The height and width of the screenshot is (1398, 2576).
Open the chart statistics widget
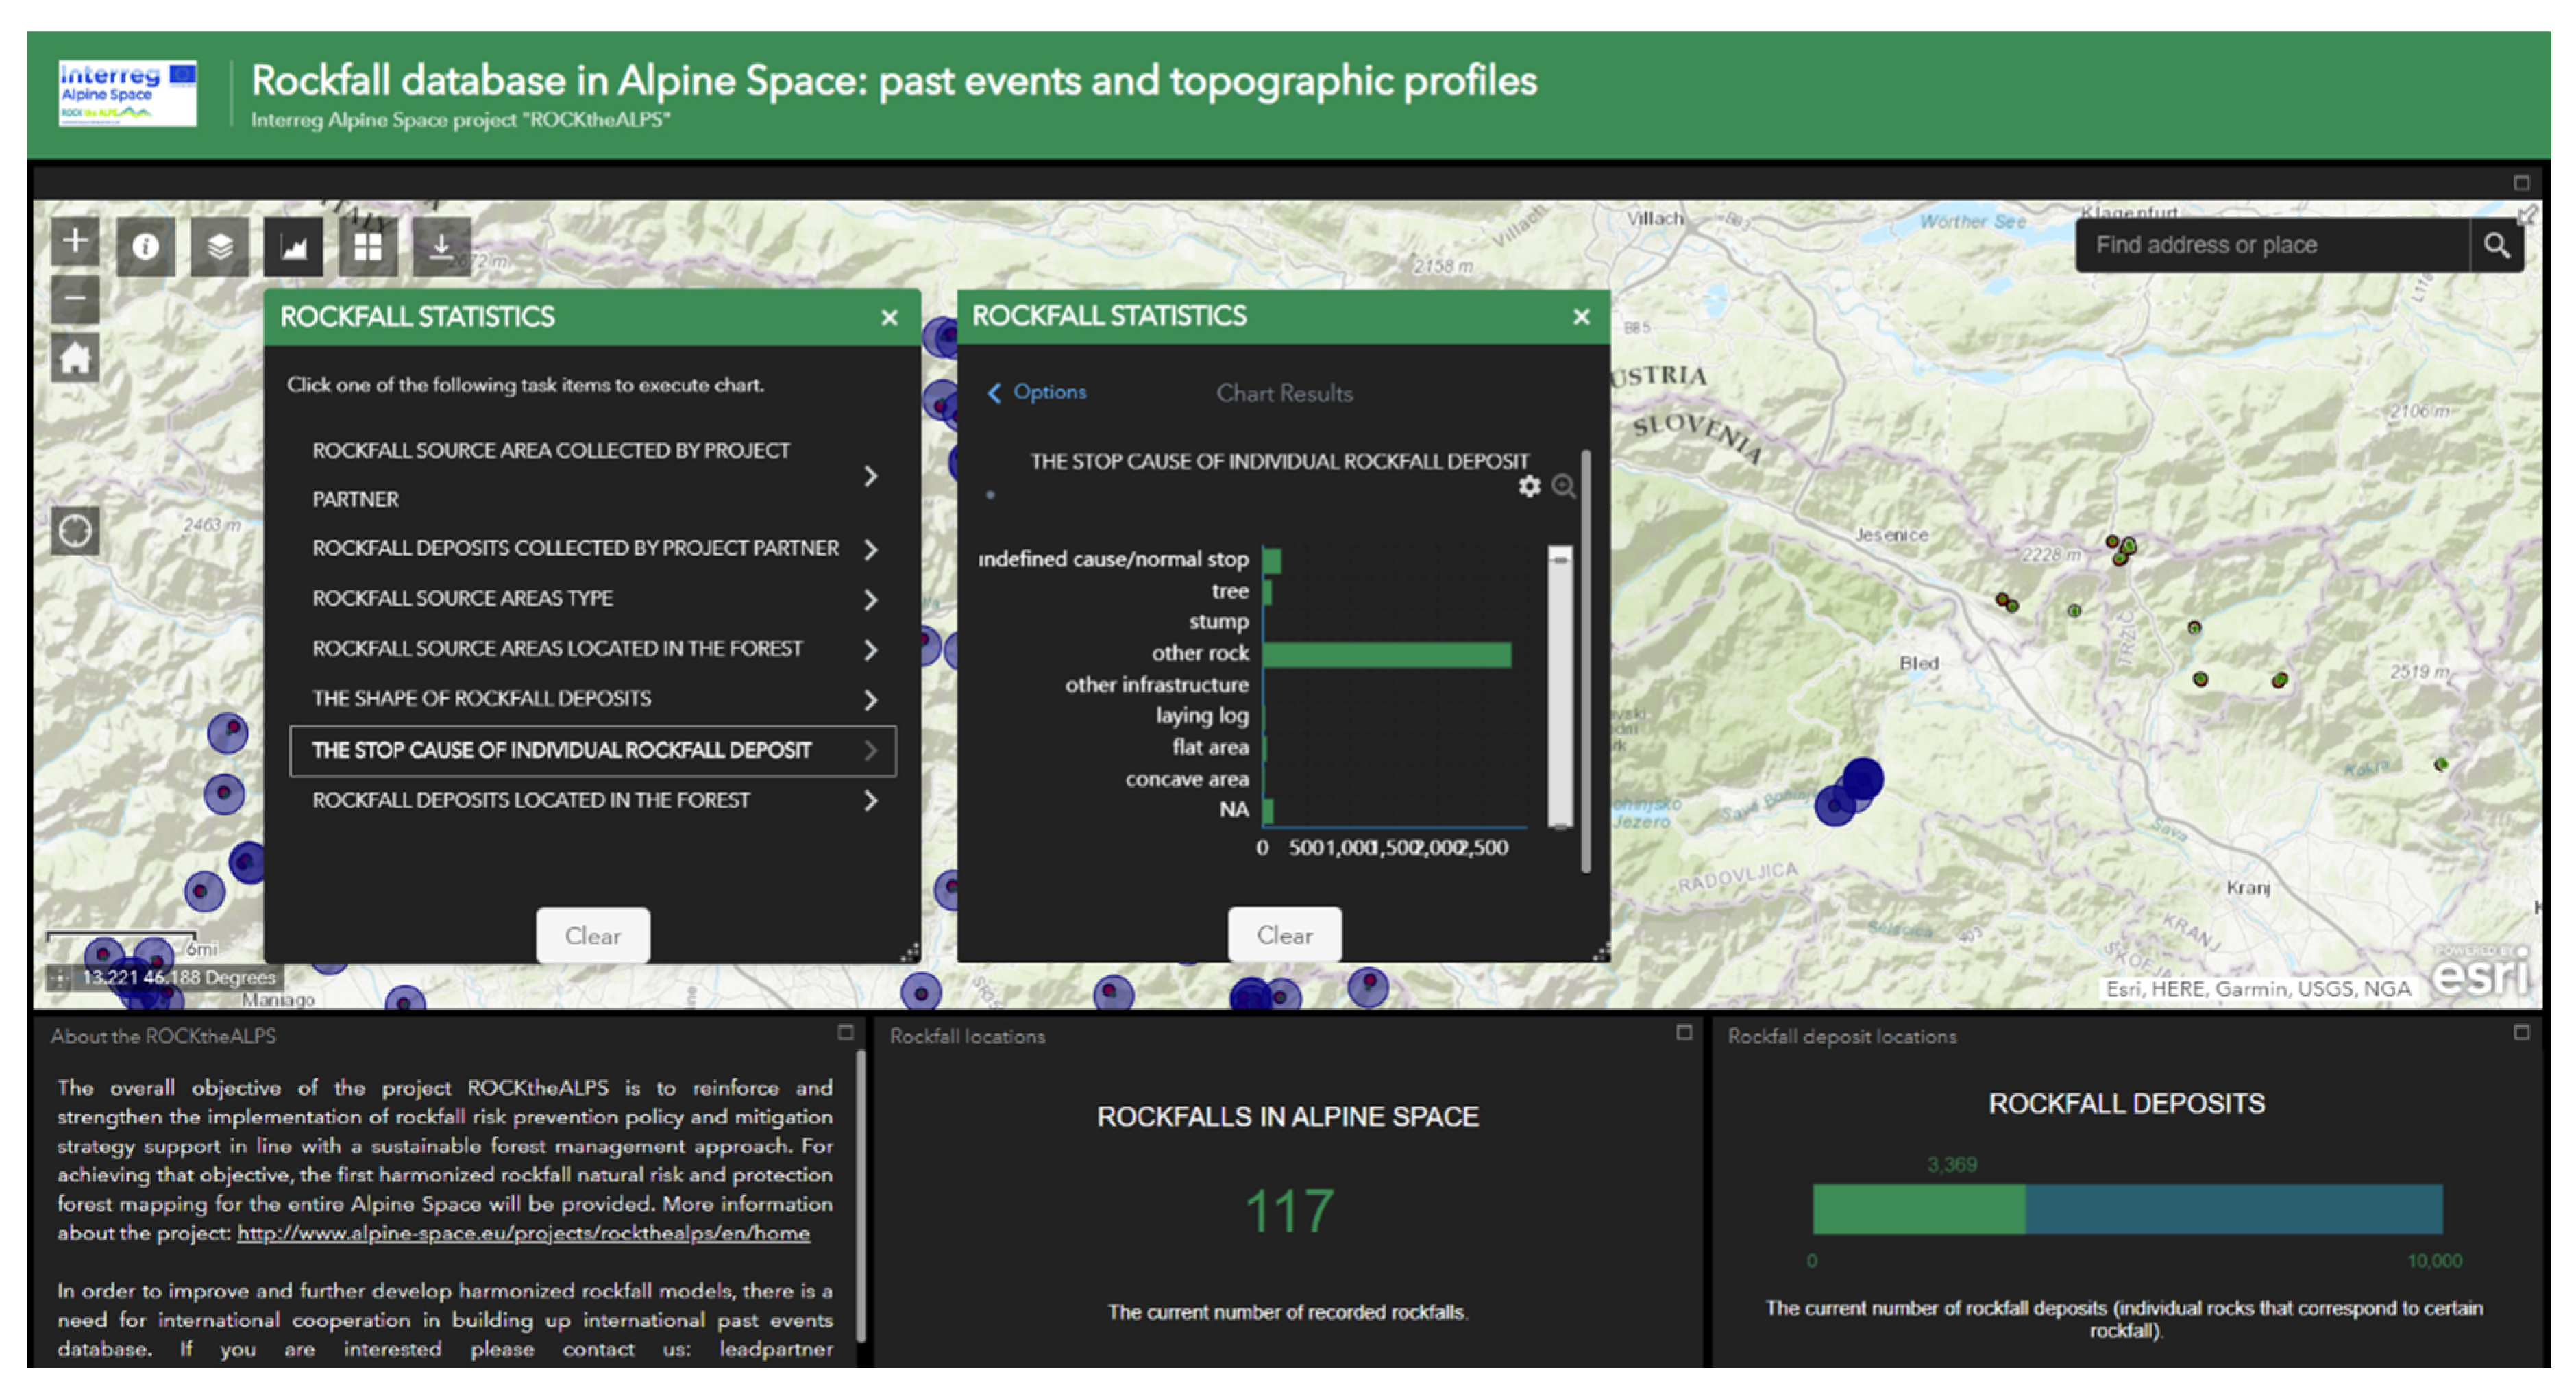click(x=294, y=246)
